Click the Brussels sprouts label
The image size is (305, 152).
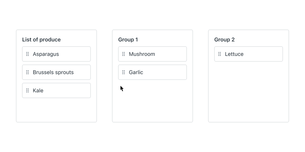click(53, 72)
